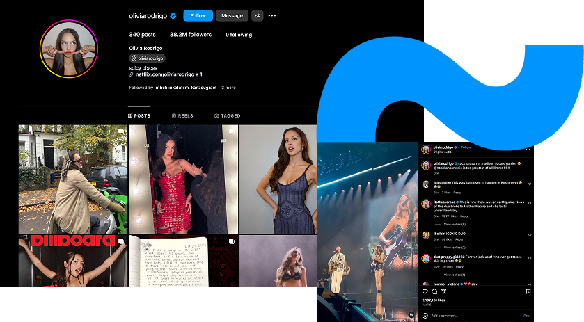Open ibellairl commenter avatar

(x=426, y=235)
